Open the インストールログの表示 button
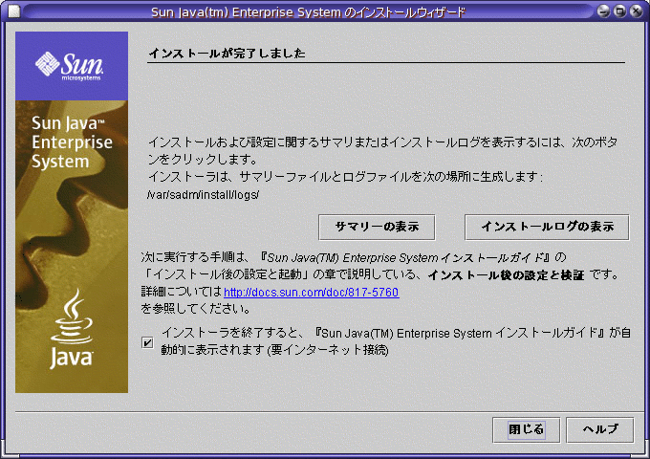The image size is (650, 459). click(x=547, y=228)
